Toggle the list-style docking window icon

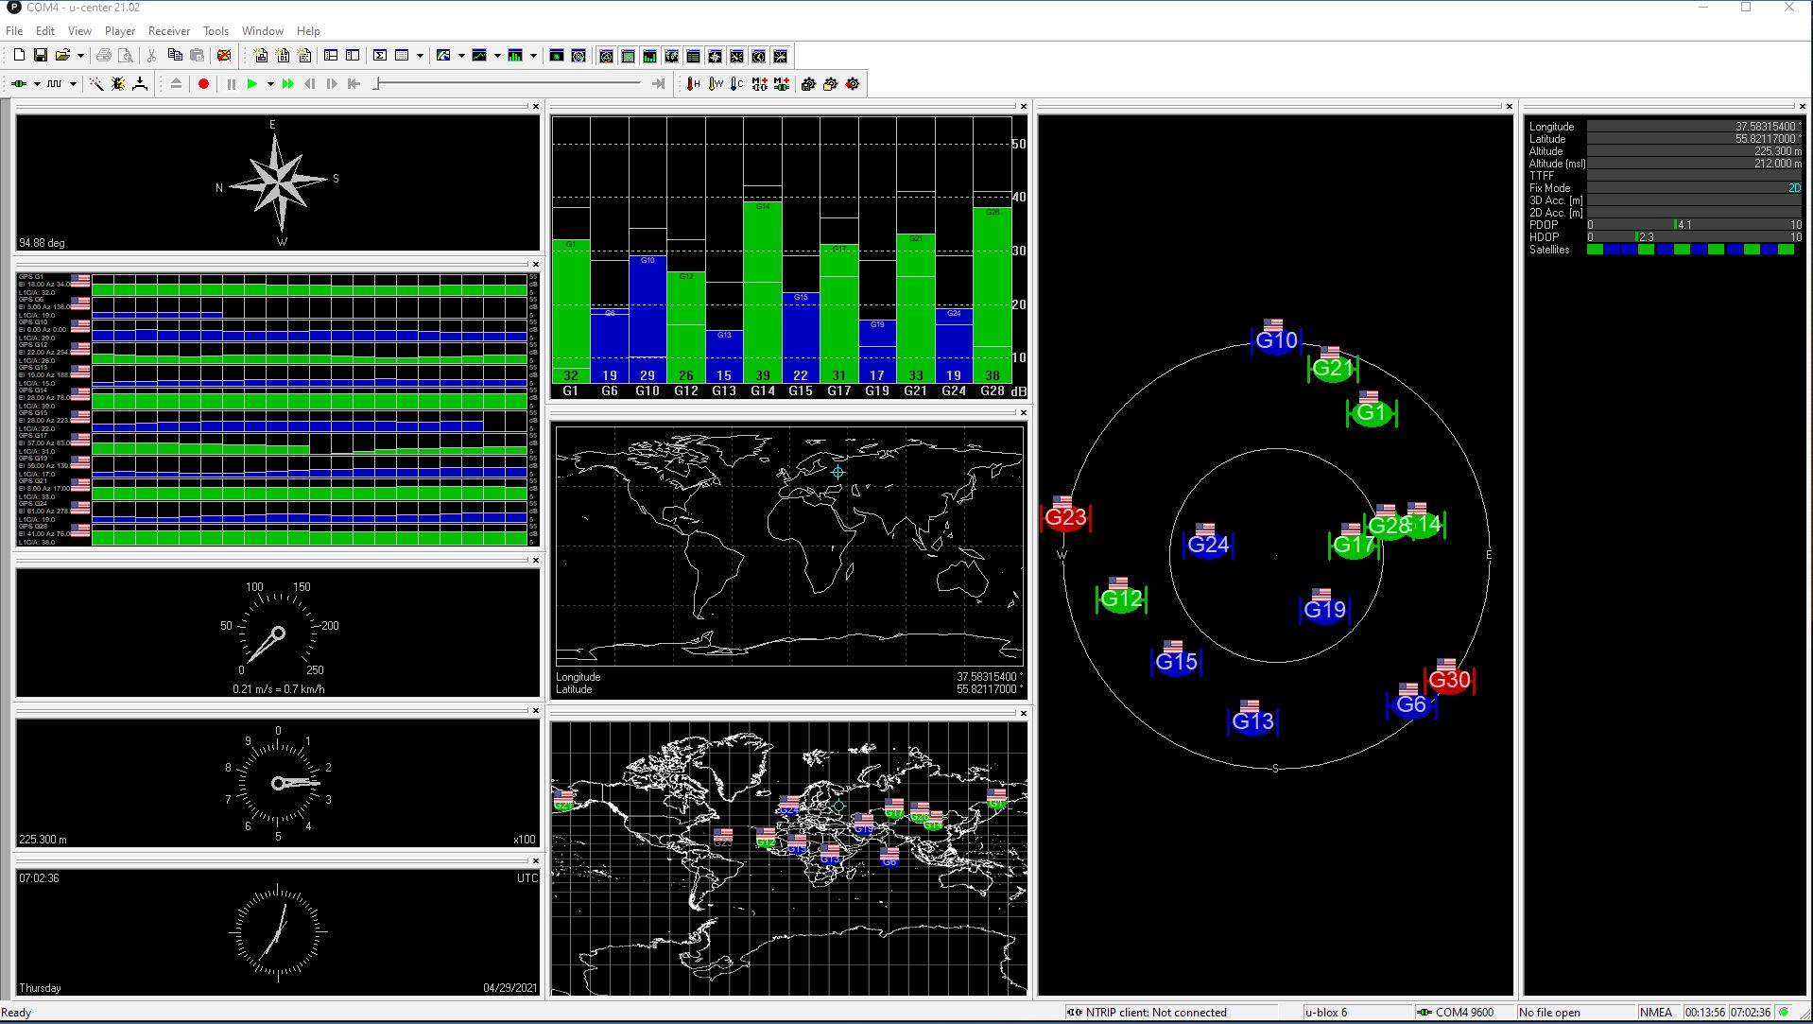[x=693, y=56]
